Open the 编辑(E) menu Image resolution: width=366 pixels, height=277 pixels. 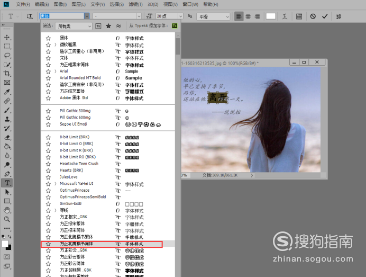pos(42,4)
